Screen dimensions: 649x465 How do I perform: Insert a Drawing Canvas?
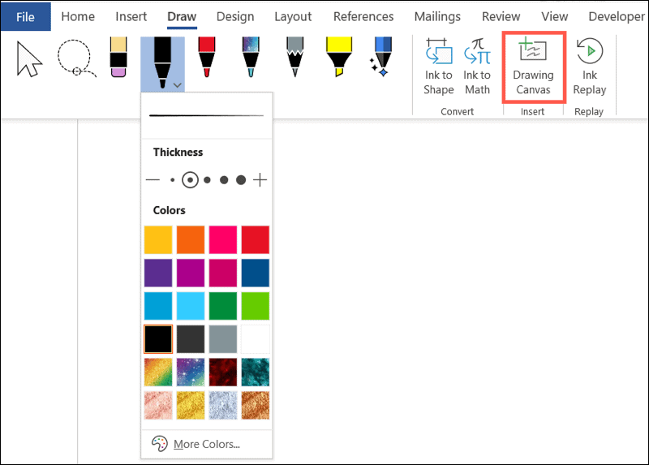533,67
